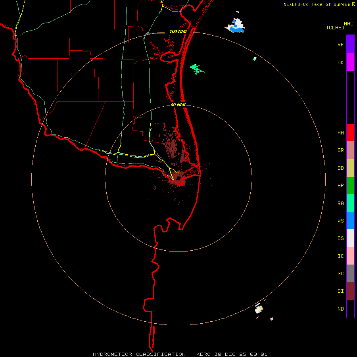Viewport: 357px width, 357px height.
Task: Click the GR legend label text
Action: (x=340, y=150)
